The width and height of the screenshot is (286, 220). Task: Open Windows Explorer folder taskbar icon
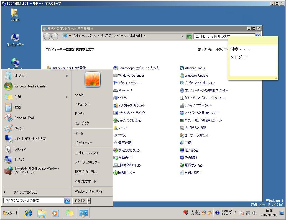click(x=42, y=213)
